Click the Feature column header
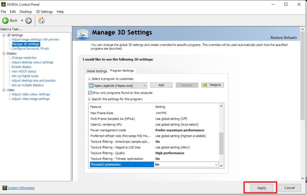Image resolution: width=307 pixels, height=195 pixels. (121, 107)
